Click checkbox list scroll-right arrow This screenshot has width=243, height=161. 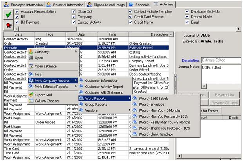click(239, 29)
